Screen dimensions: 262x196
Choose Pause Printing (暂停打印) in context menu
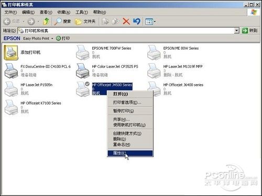click(130, 111)
